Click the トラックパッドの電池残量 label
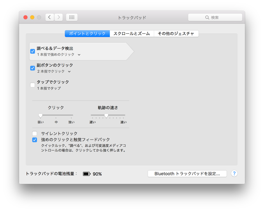264x211 pixels. (x=51, y=174)
